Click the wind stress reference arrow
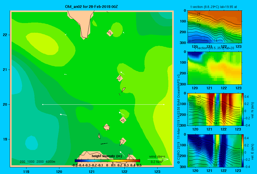The height and width of the screenshot is (174, 257). point(158,159)
